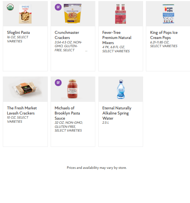Click the USDA Organic badge on Sfoglini Pasta
Viewport: 190px width, 203px height.
pyautogui.click(x=10, y=7)
